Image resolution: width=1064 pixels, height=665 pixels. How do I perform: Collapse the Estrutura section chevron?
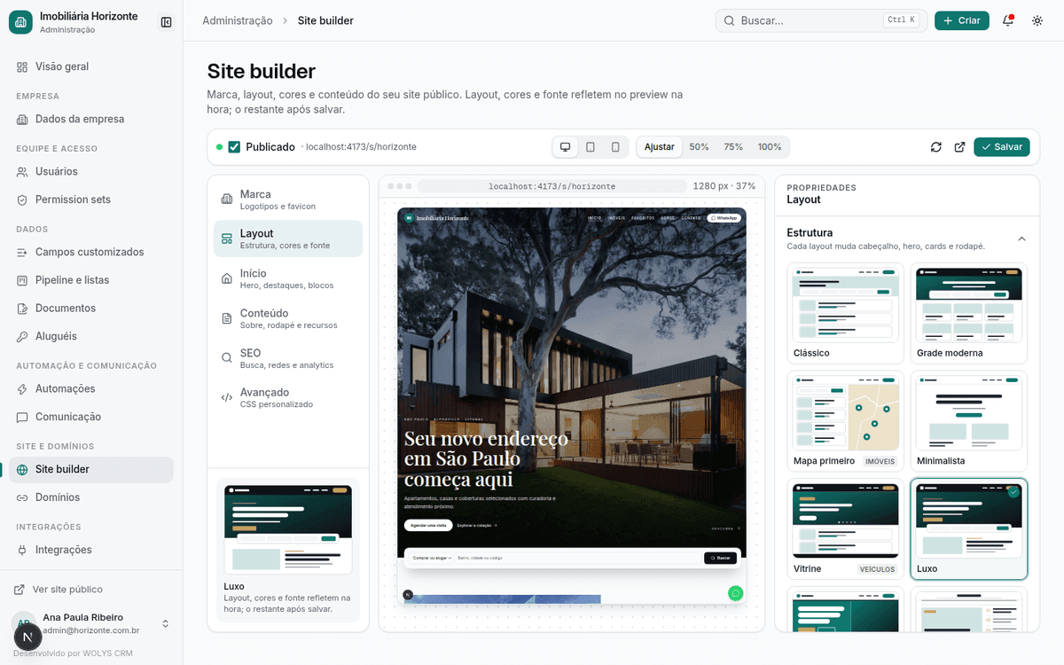[1021, 239]
